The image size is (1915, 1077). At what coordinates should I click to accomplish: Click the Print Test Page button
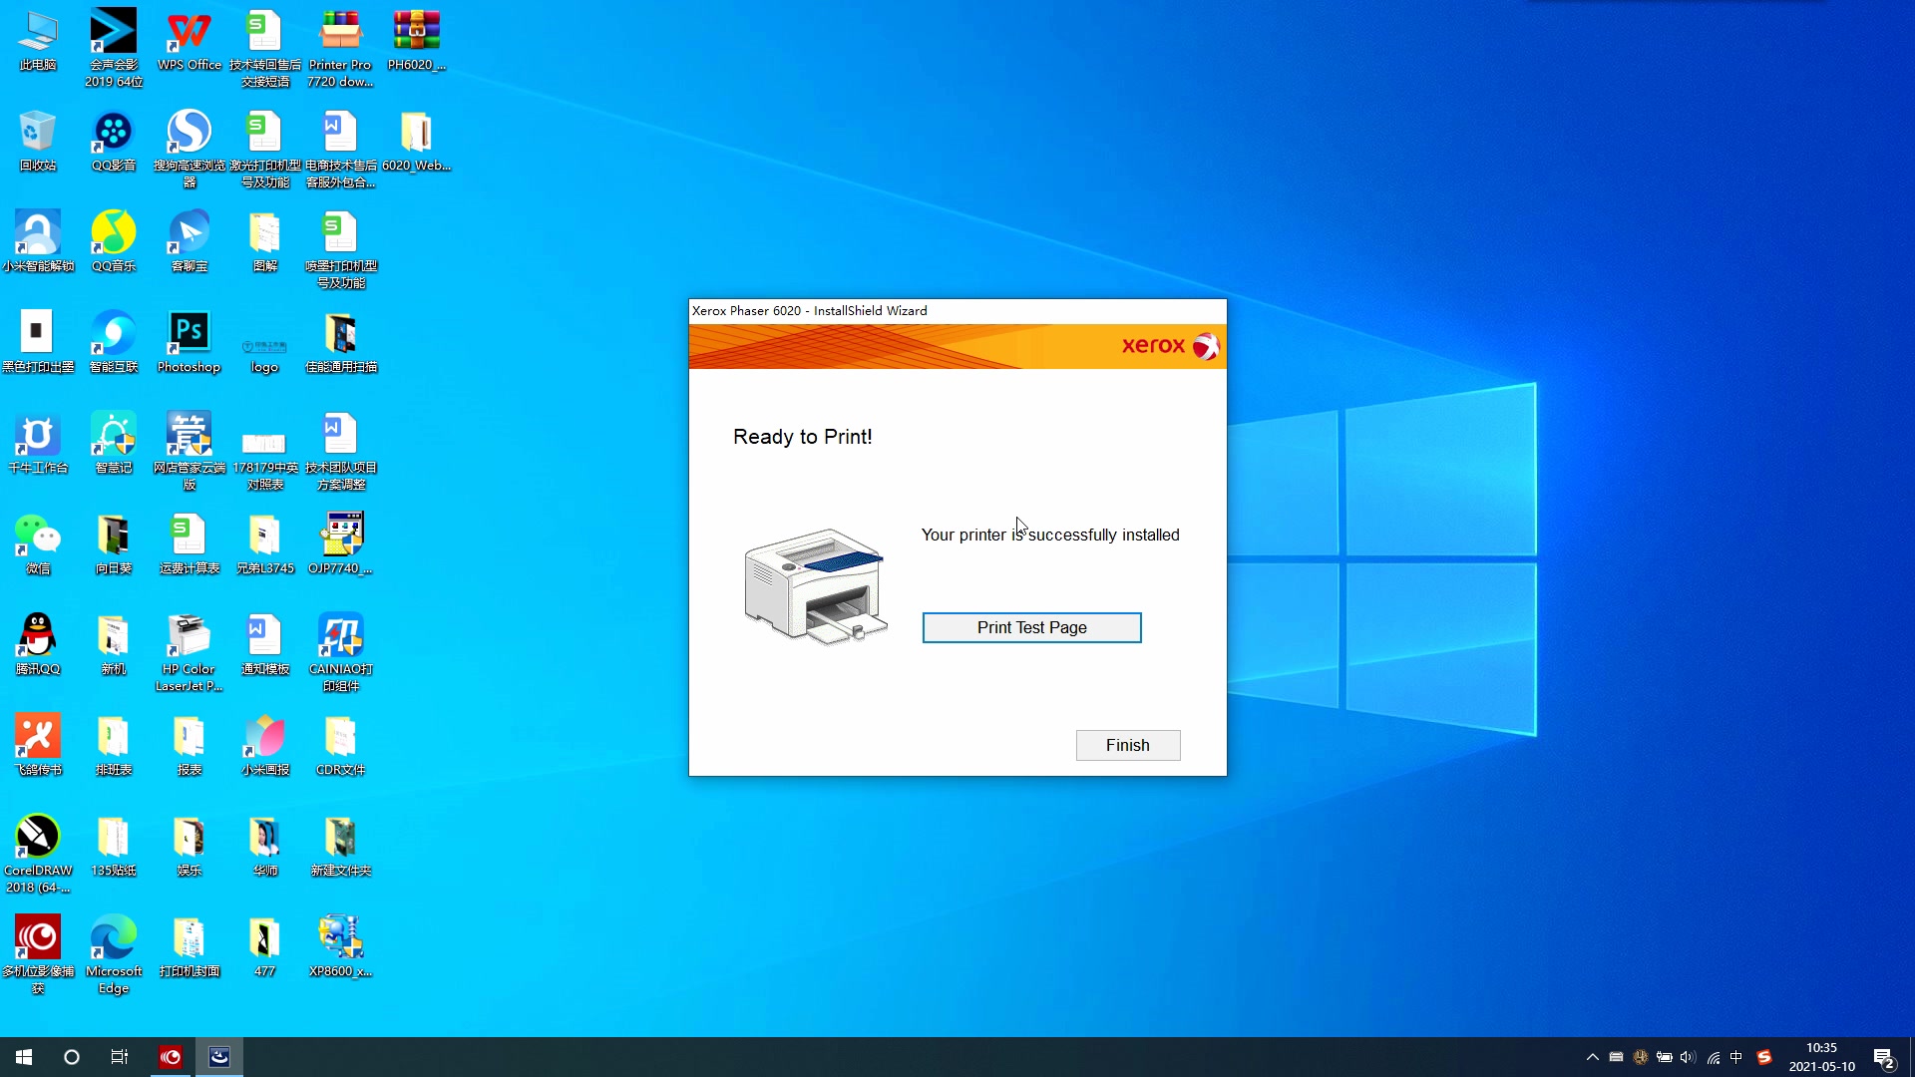(1031, 627)
